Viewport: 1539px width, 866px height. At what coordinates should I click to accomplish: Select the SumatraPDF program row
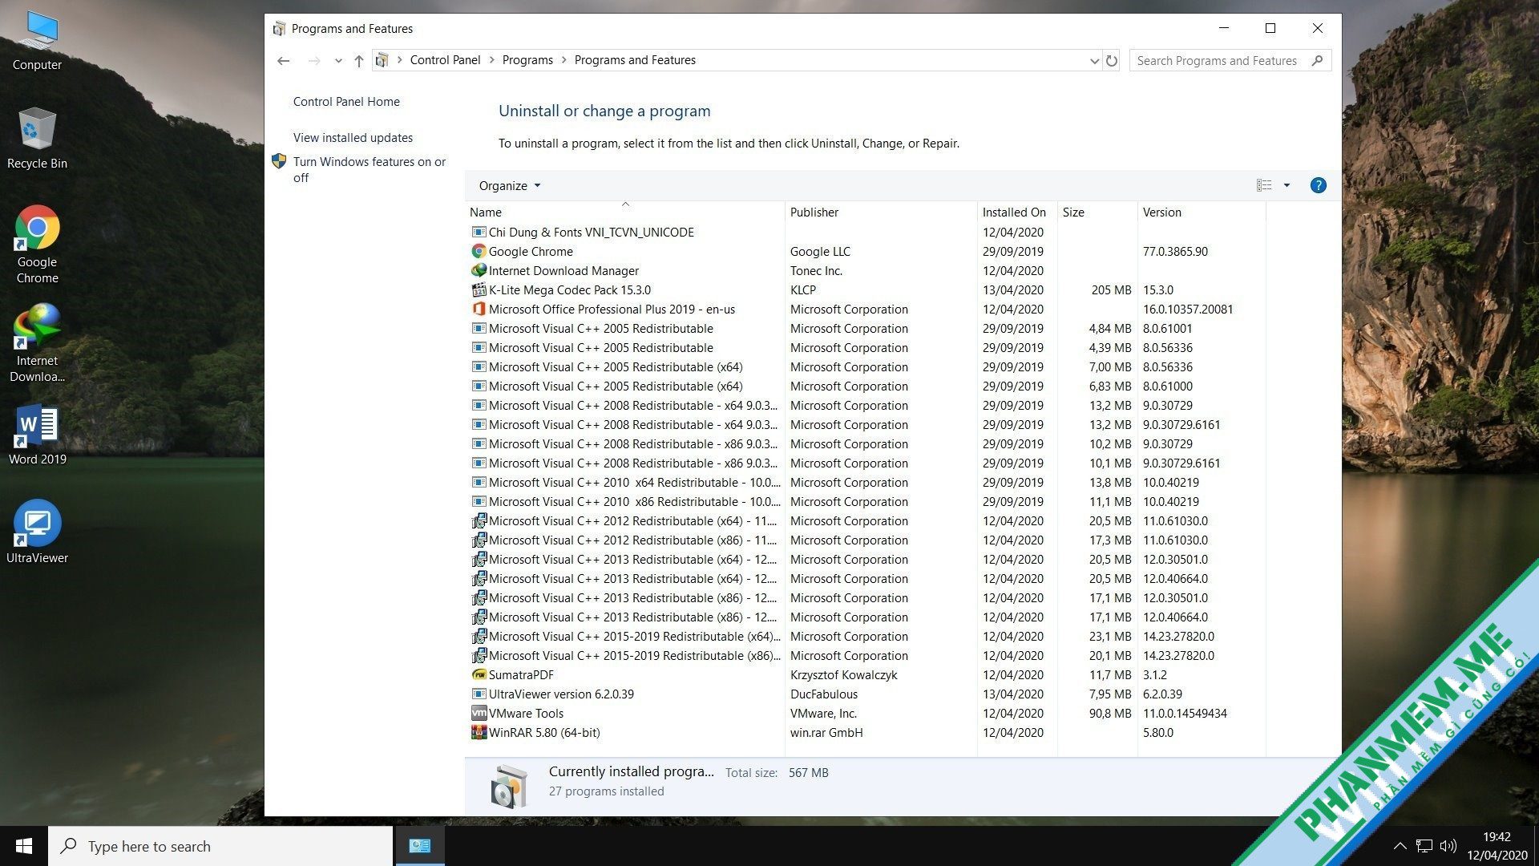coord(866,674)
